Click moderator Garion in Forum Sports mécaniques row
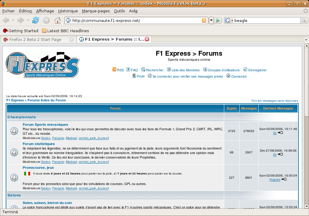309x216 pixels. 46,138
